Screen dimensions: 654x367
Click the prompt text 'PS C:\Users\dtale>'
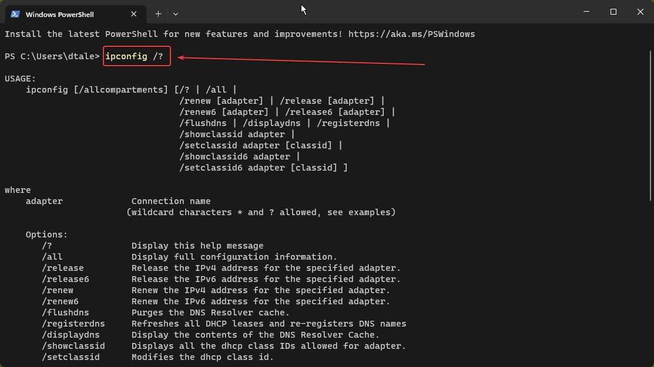(52, 56)
